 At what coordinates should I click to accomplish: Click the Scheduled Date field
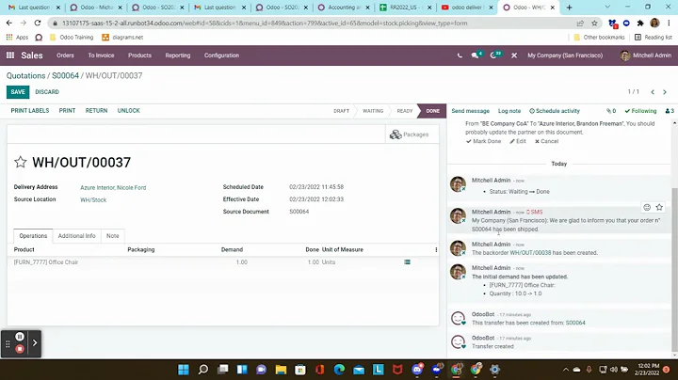coord(316,187)
